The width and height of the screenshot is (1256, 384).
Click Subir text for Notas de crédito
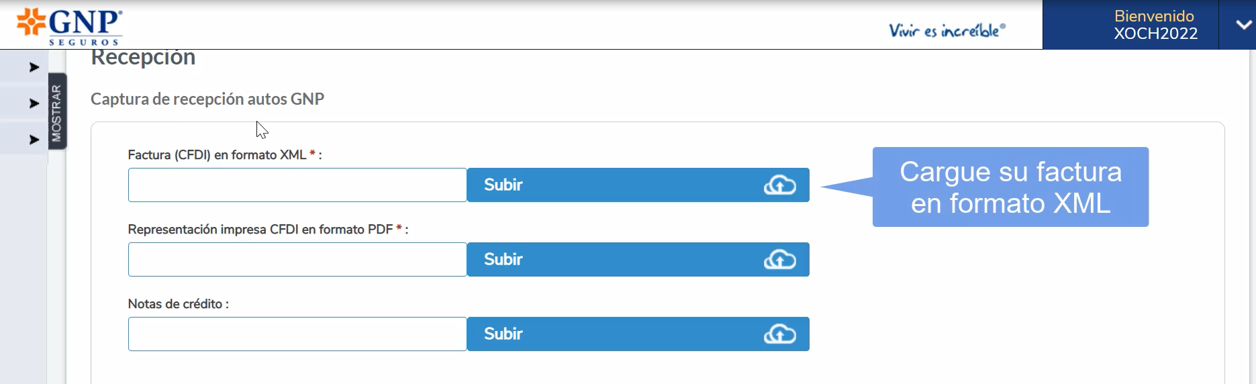point(503,334)
